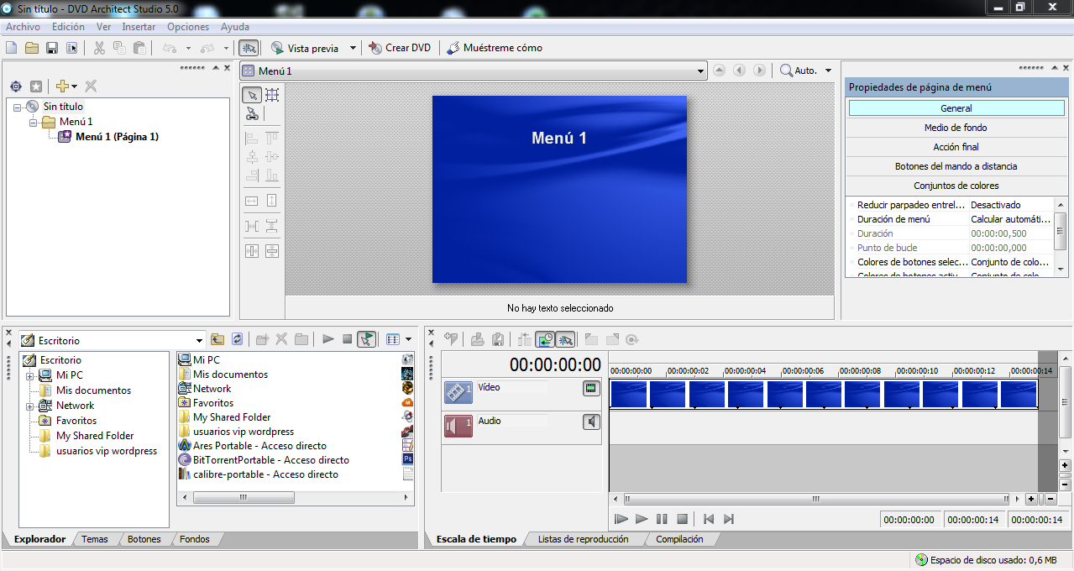Open Undo history dropdown arrow
This screenshot has width=1074, height=571.
click(x=188, y=48)
